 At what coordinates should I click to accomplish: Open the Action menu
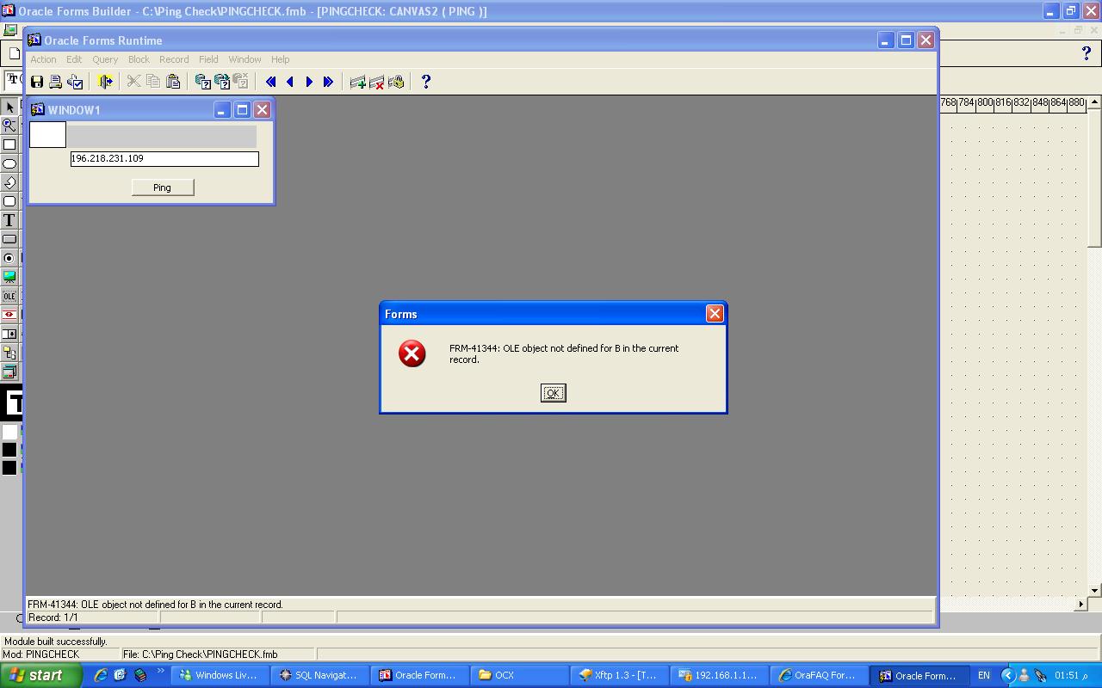43,59
